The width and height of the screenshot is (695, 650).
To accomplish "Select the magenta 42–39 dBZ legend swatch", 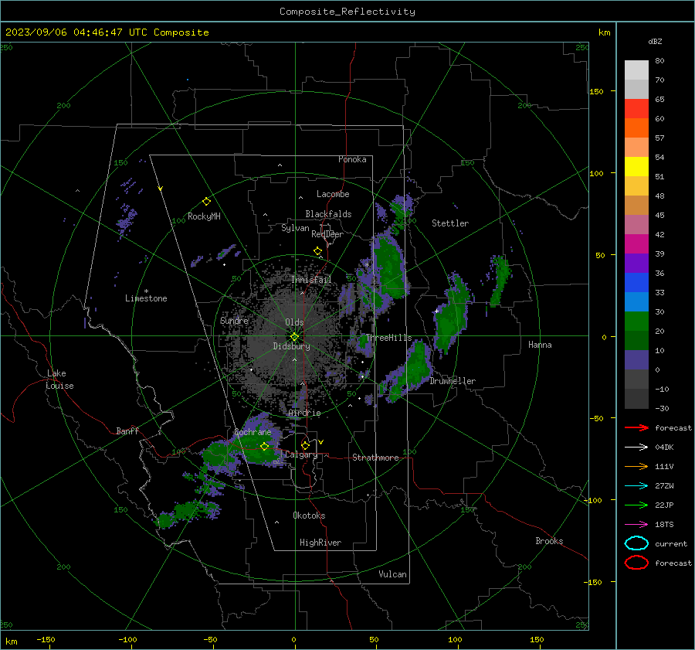I will (x=636, y=244).
